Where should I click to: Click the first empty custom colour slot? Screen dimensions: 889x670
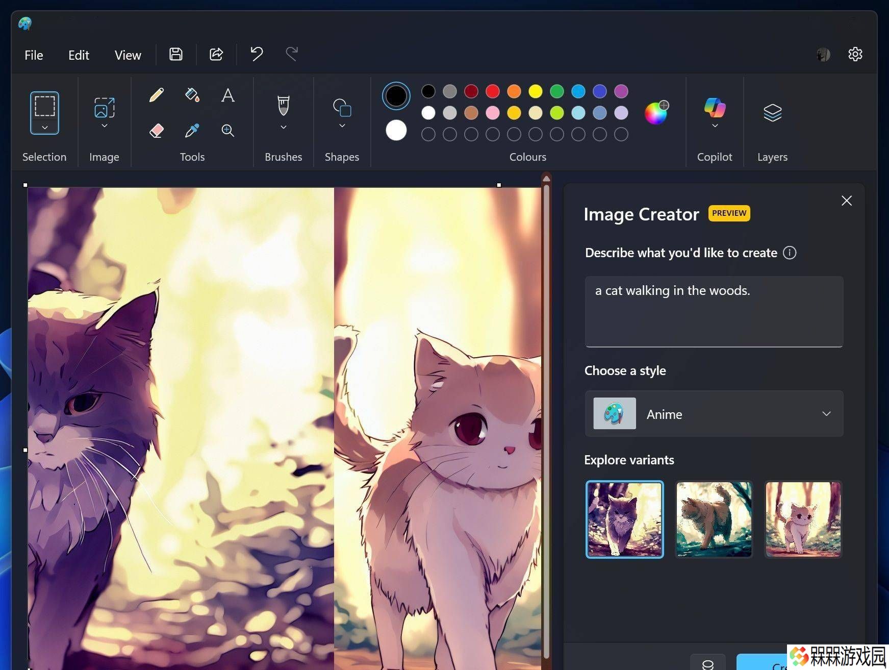(x=428, y=134)
